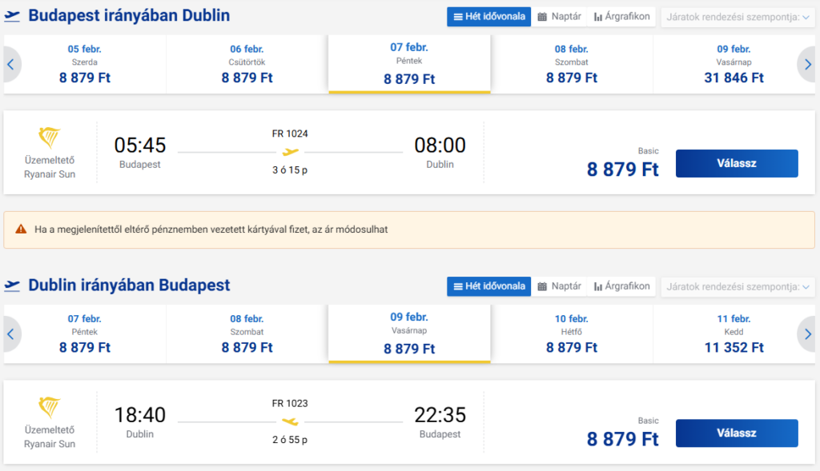Select return Árgrafikon price chart view
Viewport: 820px width, 471px height.
pyautogui.click(x=623, y=285)
